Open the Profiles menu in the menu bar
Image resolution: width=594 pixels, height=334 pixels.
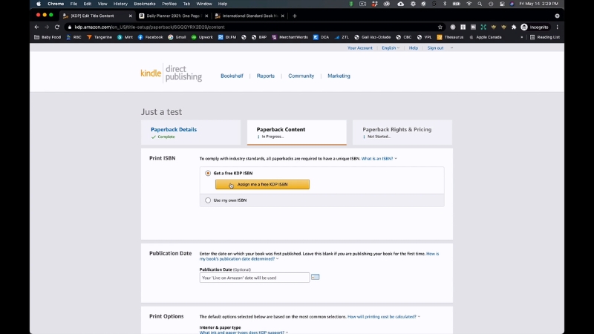click(169, 4)
